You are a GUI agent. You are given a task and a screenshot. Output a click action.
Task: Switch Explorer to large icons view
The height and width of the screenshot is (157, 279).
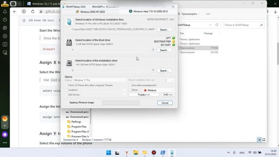[264, 140]
